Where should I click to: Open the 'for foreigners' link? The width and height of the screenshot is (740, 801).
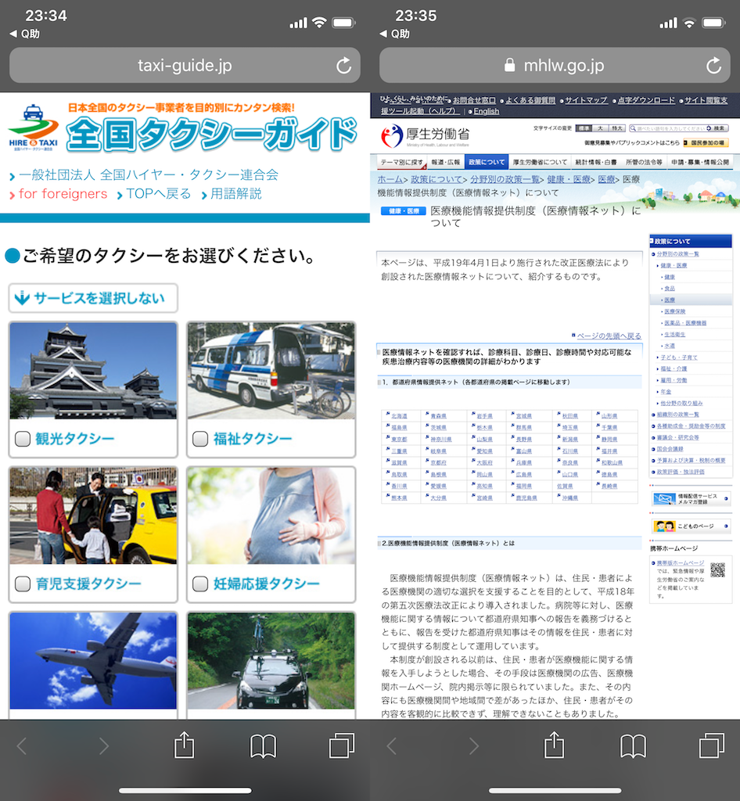(x=63, y=194)
